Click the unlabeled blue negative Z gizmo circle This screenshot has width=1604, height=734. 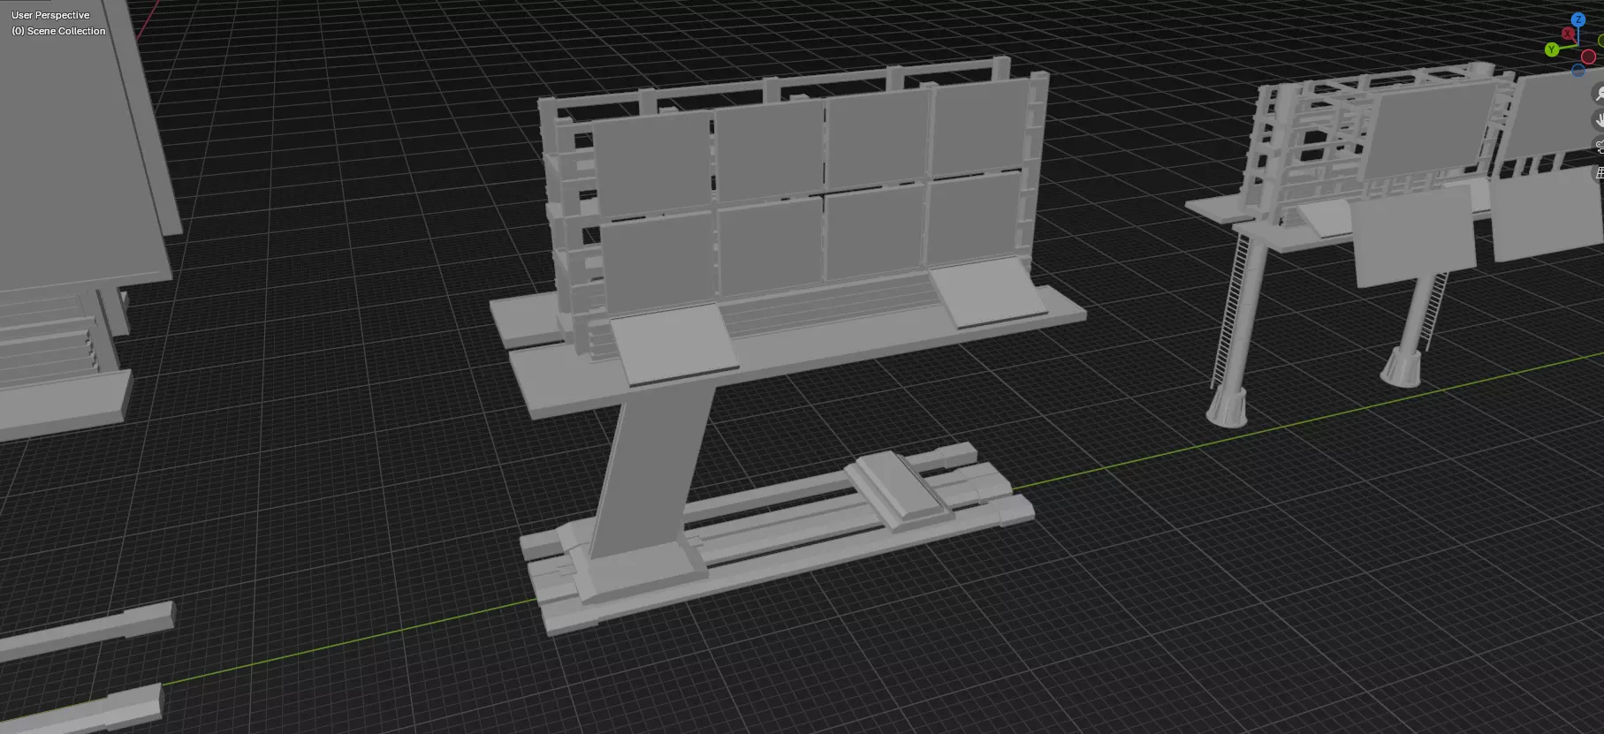tap(1578, 71)
